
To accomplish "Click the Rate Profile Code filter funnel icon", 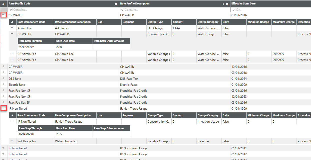I will point(11,10).
